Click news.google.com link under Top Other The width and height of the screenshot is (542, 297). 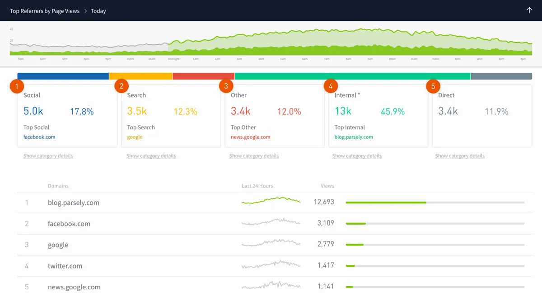[x=251, y=137]
